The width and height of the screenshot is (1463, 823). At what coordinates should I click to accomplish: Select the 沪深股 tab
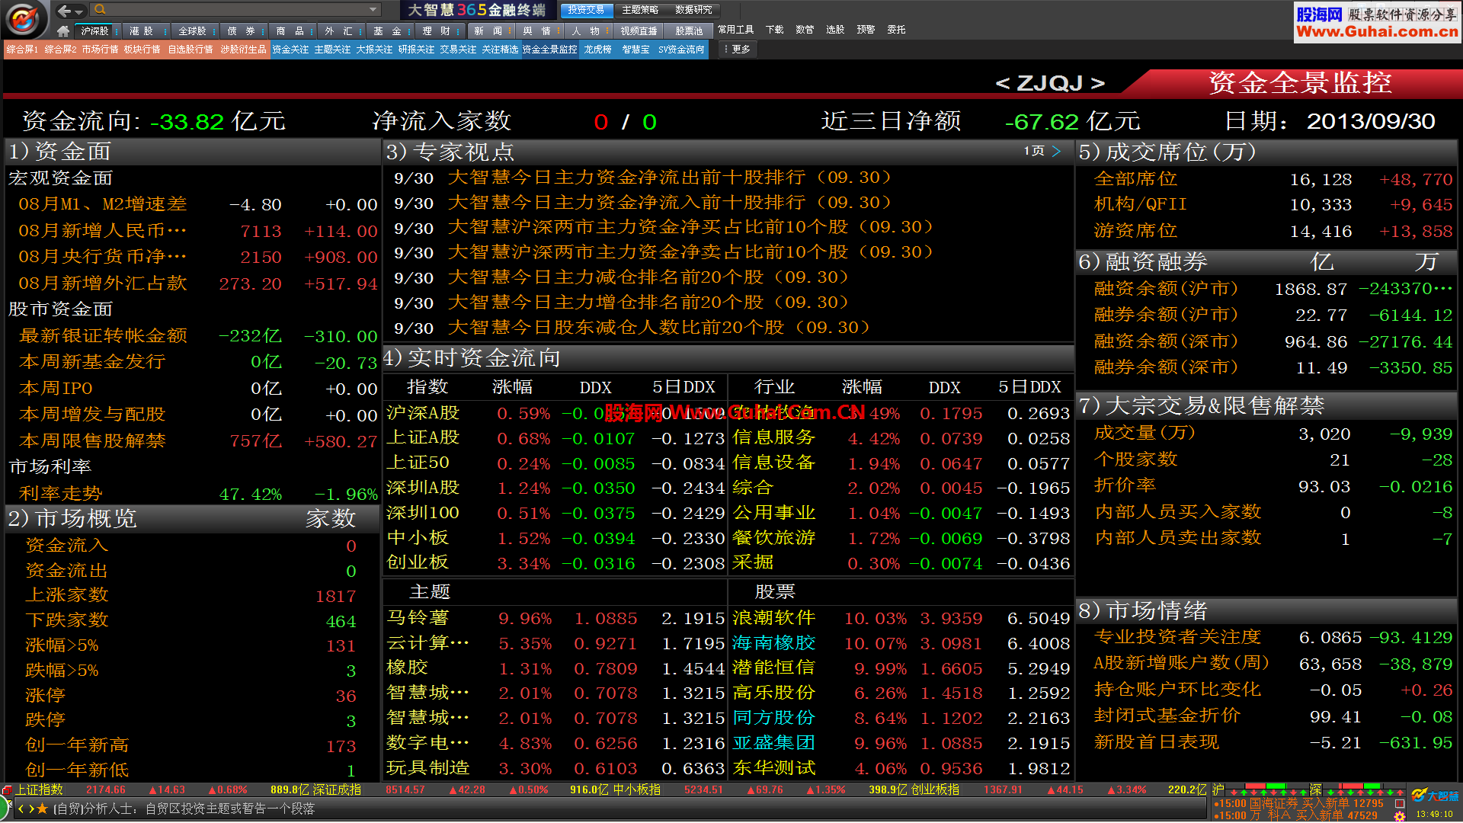click(x=95, y=31)
